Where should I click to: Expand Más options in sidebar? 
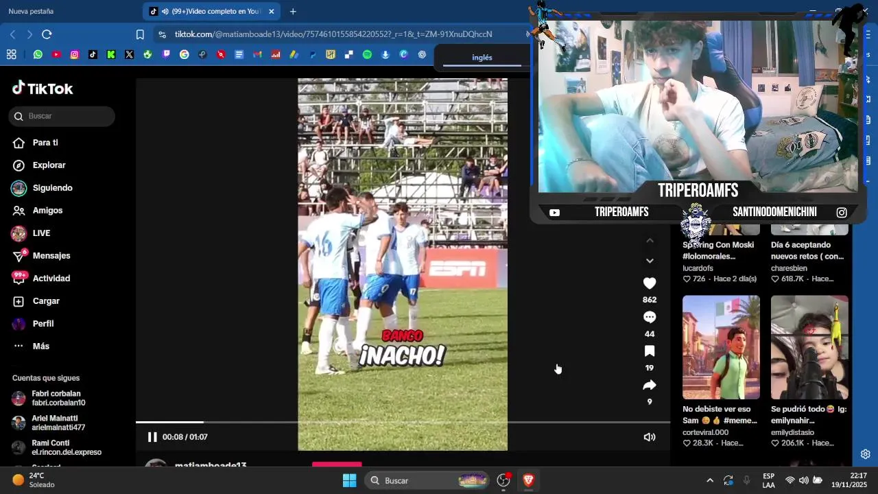coord(40,346)
